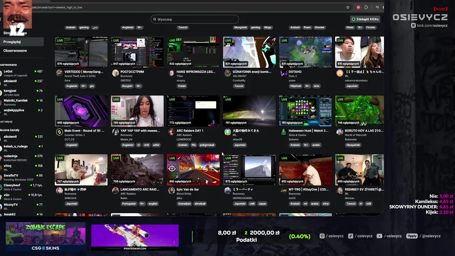Open the 785 viewers YAP stream thumbnail
455x256 pixels.
coord(137,111)
